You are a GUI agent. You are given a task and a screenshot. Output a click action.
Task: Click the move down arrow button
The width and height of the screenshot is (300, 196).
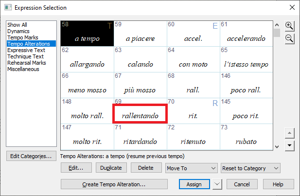(289, 144)
